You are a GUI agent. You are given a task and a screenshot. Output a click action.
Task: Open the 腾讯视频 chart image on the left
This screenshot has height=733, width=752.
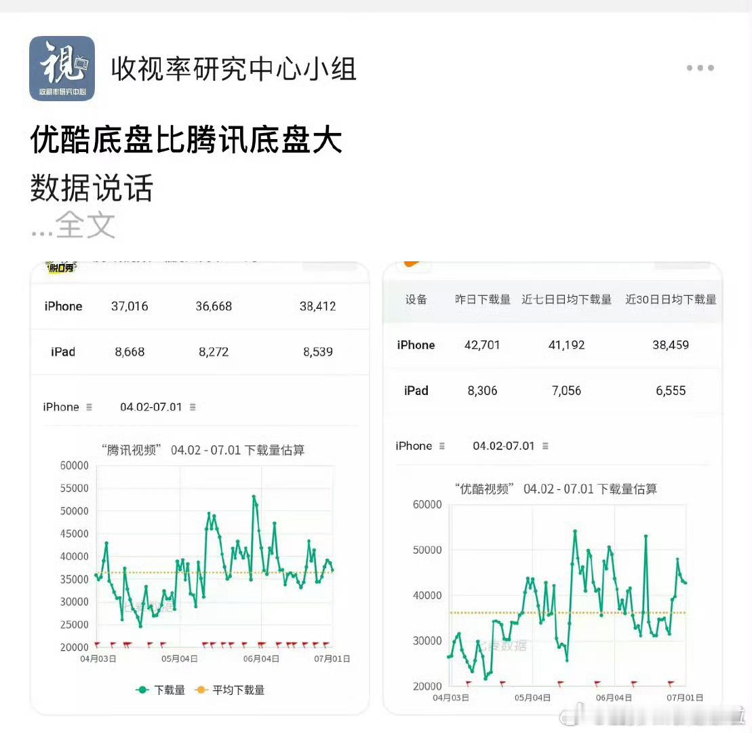point(199,488)
